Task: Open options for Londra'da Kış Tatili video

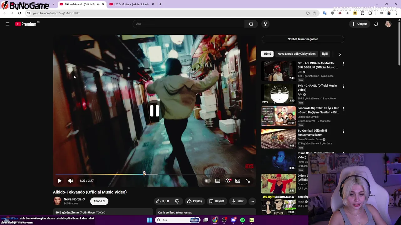Action: coord(343,109)
